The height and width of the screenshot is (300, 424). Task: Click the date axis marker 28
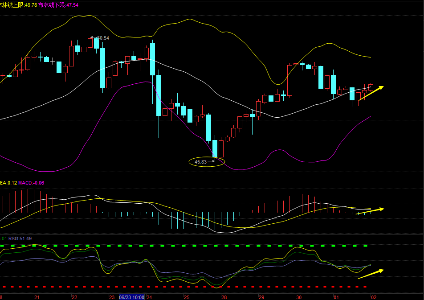224,297
